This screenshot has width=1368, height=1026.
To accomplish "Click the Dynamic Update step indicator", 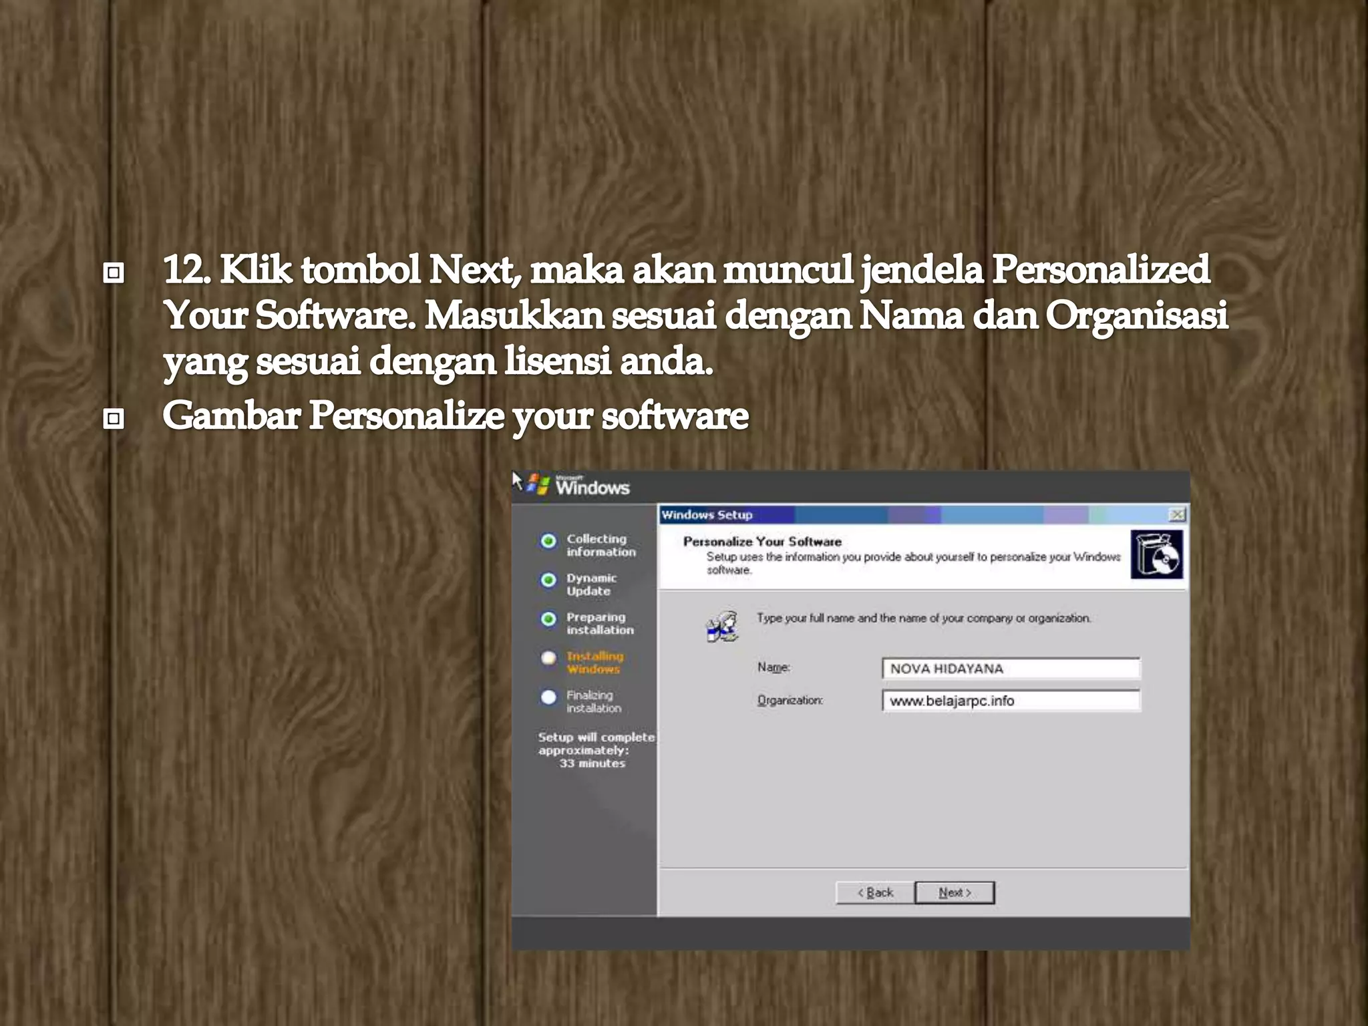I will point(548,580).
